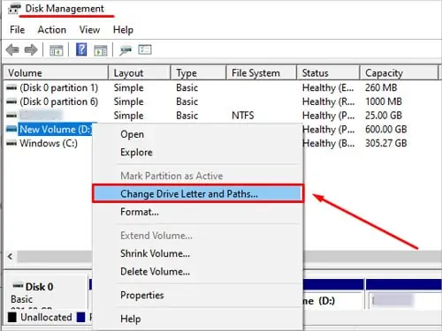Open the Action menu
The image size is (442, 331).
pyautogui.click(x=52, y=30)
